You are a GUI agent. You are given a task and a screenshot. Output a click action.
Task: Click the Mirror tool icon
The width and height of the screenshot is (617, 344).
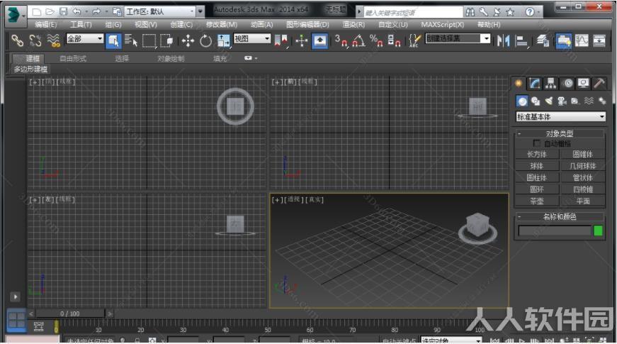(503, 40)
